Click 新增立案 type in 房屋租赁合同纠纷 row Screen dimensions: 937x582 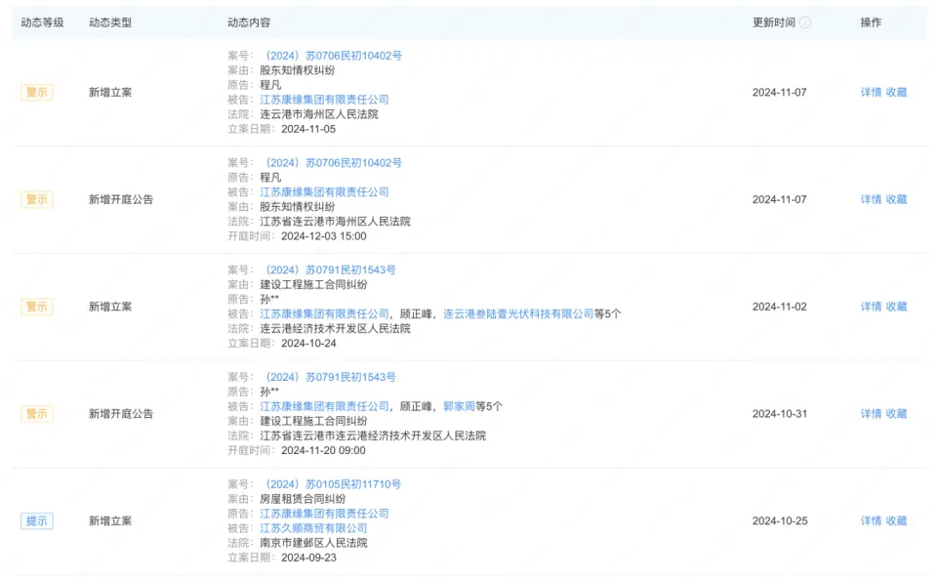[110, 521]
